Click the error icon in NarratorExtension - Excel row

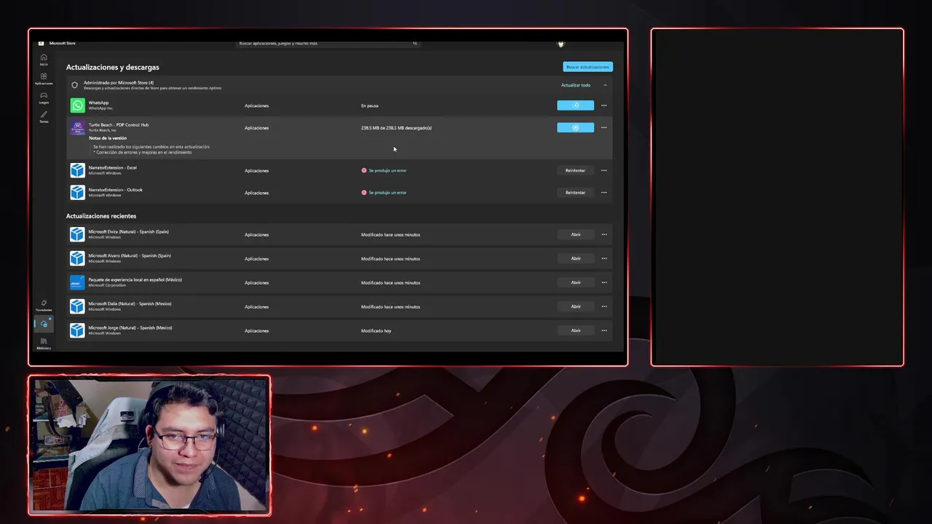coord(364,170)
